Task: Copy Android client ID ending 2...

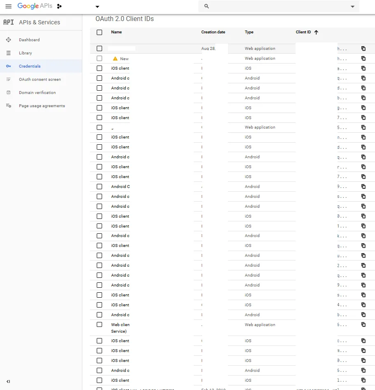Action: pyautogui.click(x=363, y=265)
